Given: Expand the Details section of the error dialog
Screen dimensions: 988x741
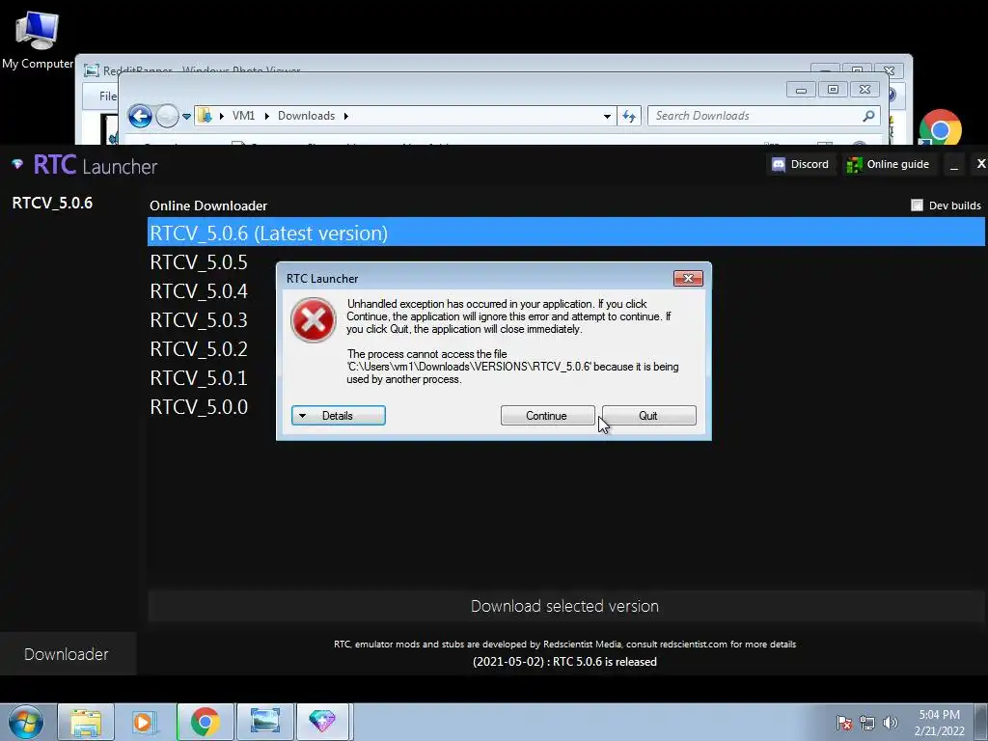Looking at the screenshot, I should pos(339,415).
